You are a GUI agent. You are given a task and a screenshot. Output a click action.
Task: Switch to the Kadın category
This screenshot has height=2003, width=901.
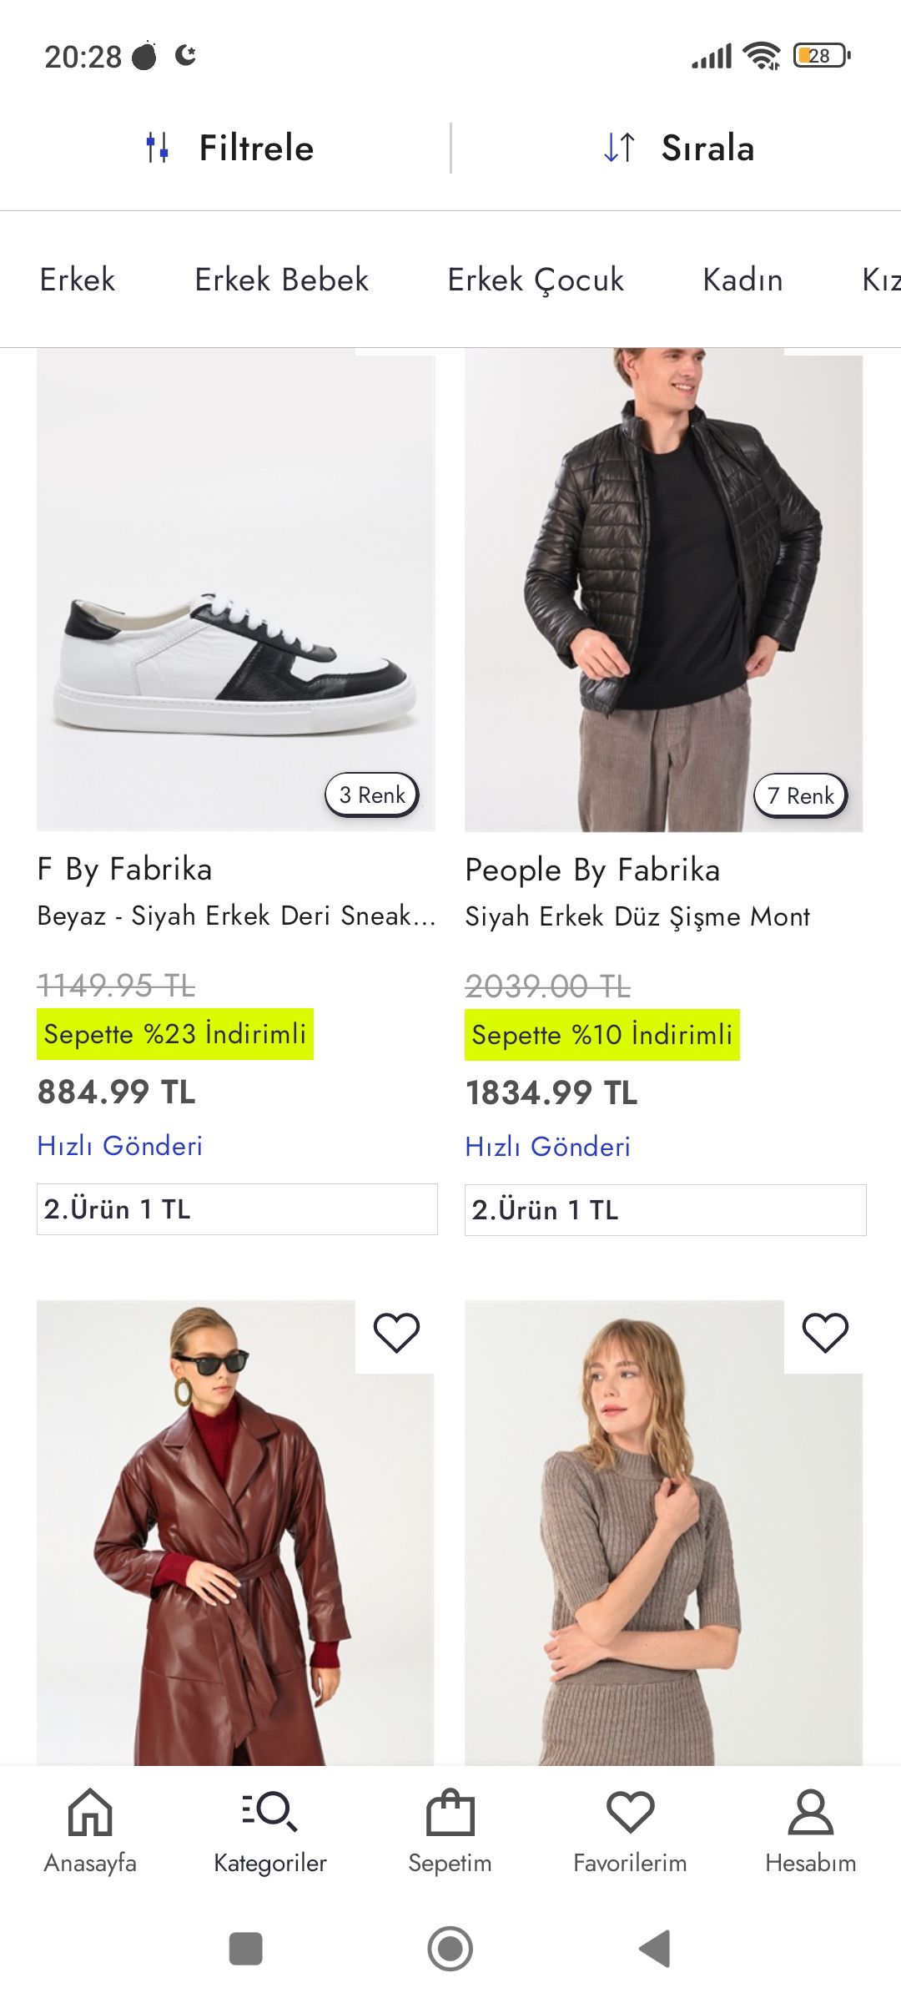[x=742, y=280]
